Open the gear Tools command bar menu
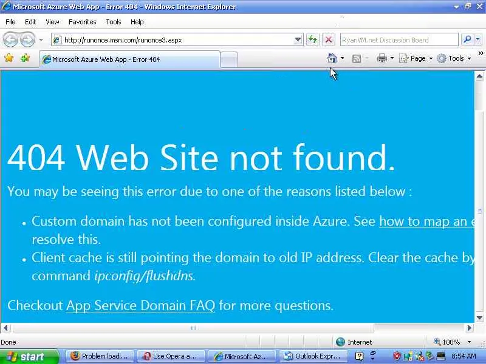 click(x=454, y=58)
